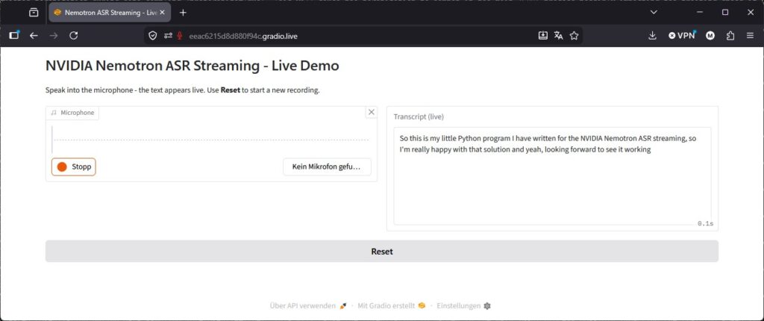Click the dashed audio waveform line
764x321 pixels.
click(211, 140)
